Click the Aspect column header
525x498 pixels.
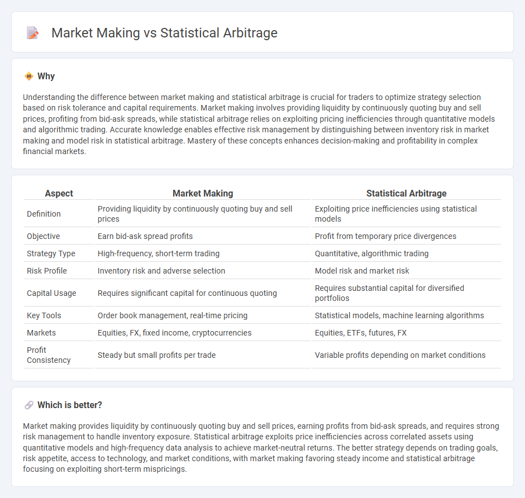coord(59,193)
